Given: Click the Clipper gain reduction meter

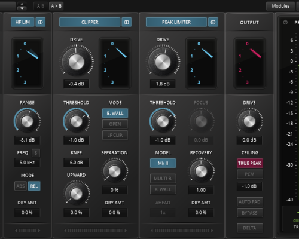Looking at the screenshot, I should click(x=115, y=63).
